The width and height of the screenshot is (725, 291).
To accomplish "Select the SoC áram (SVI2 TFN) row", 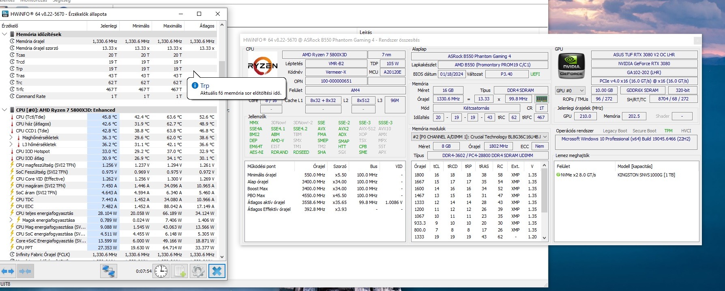I will pyautogui.click(x=109, y=193).
